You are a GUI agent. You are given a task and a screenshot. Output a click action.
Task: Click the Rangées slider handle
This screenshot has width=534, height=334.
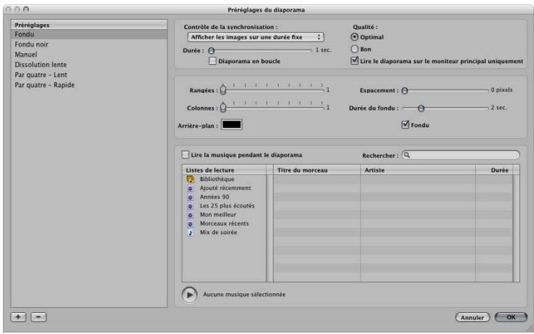[x=223, y=90]
